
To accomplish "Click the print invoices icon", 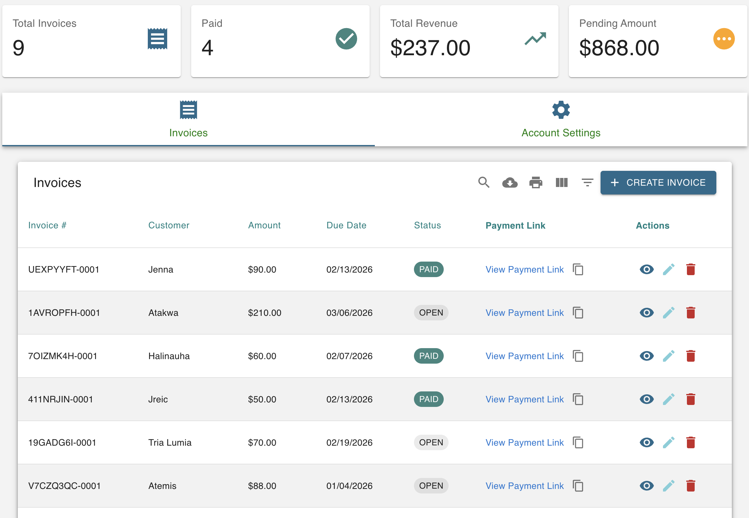I will tap(535, 182).
